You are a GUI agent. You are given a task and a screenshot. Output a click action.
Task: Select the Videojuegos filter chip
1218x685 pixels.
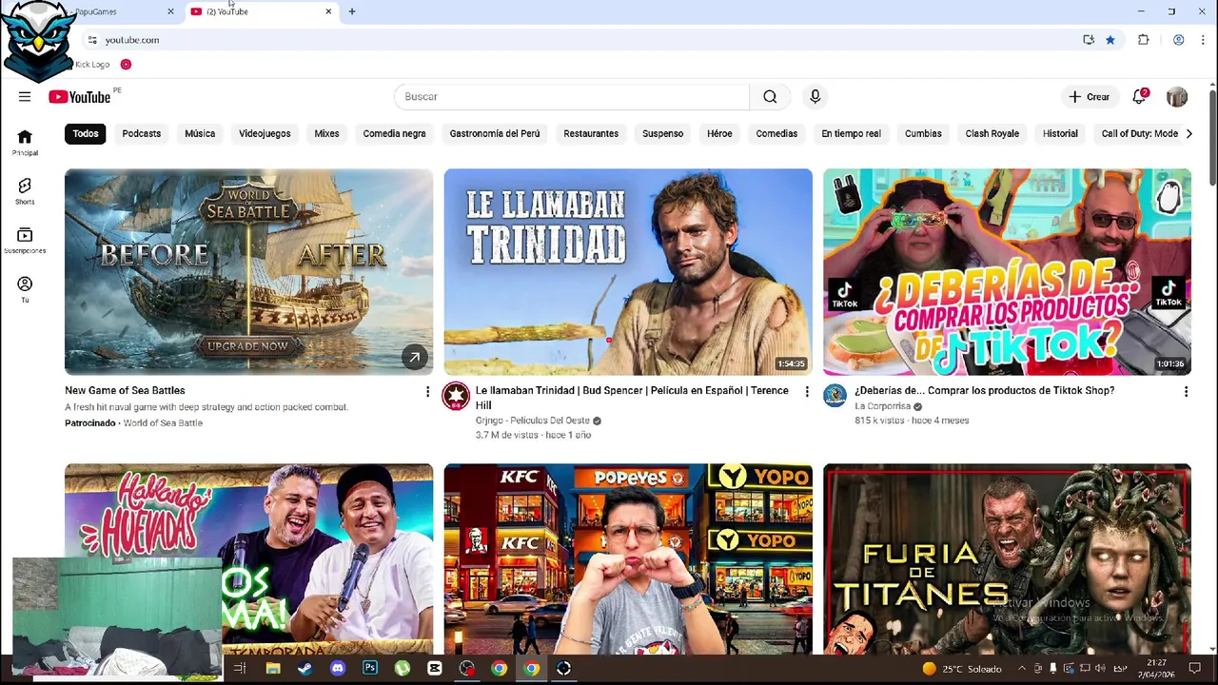pos(265,134)
